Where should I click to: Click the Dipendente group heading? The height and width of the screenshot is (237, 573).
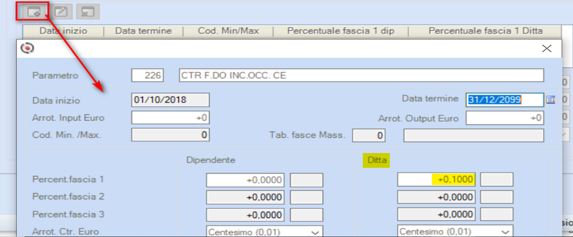[x=211, y=160]
